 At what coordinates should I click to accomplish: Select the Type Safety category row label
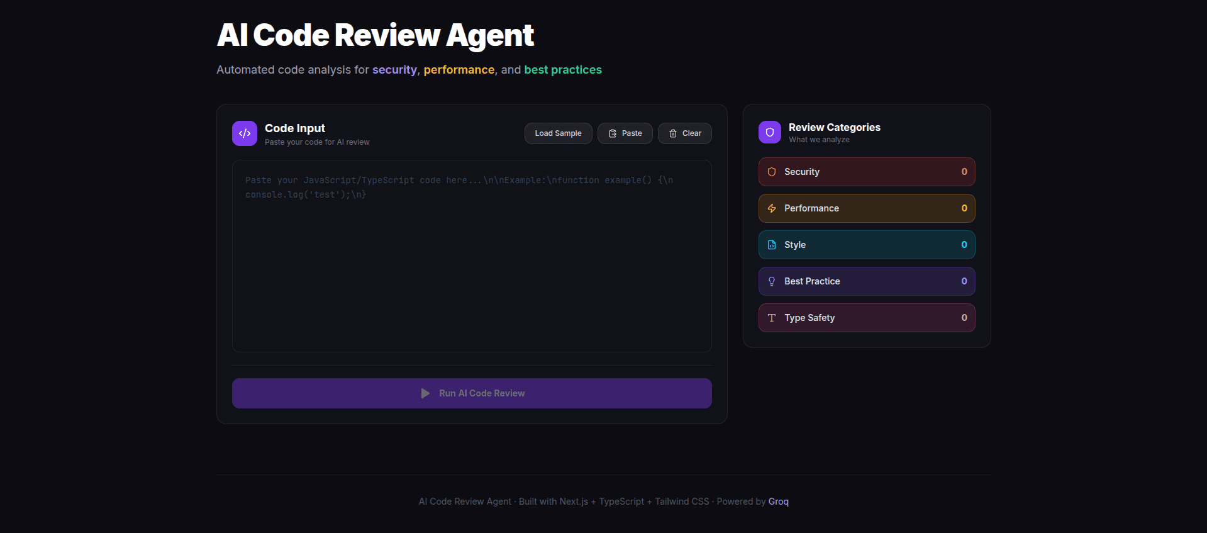click(809, 318)
